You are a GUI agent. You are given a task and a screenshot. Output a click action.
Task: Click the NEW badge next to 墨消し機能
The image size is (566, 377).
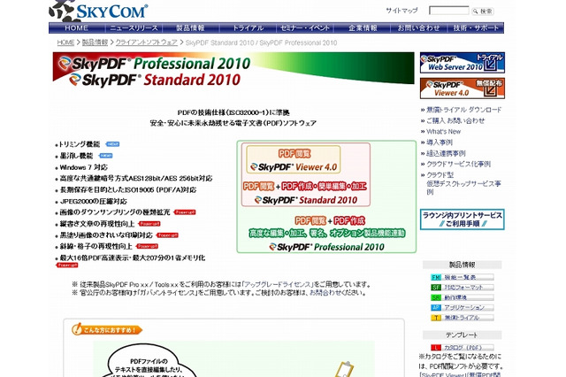tap(106, 156)
